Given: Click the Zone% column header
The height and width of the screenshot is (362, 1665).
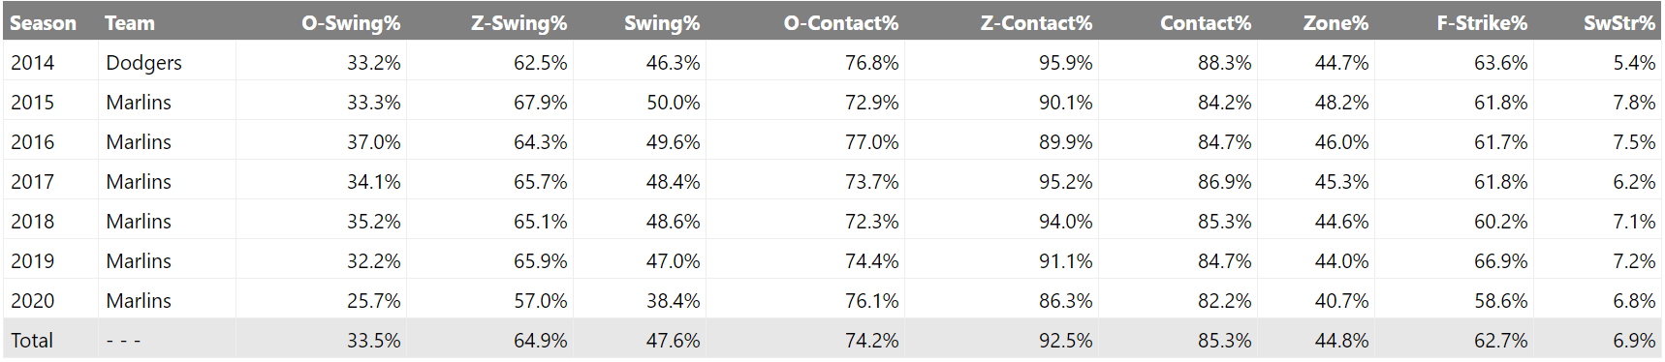Looking at the screenshot, I should [1336, 23].
